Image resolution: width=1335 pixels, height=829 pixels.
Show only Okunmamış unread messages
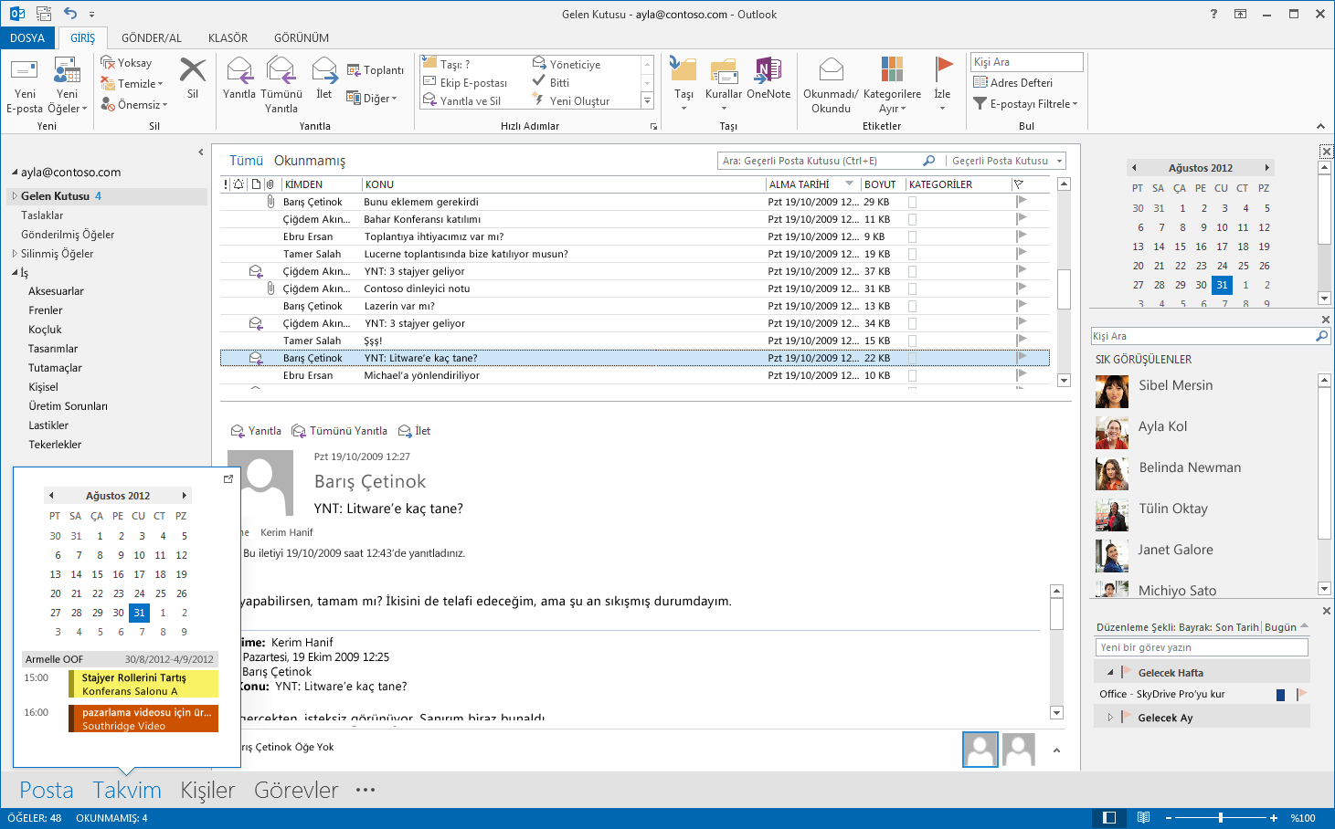pyautogui.click(x=310, y=161)
